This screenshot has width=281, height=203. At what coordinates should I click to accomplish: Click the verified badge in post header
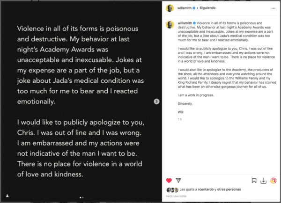194,8
